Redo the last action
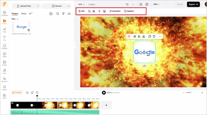This screenshot has width=207, height=115. (133, 4)
